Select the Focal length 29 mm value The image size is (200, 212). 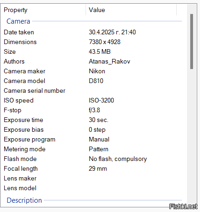[98, 168]
